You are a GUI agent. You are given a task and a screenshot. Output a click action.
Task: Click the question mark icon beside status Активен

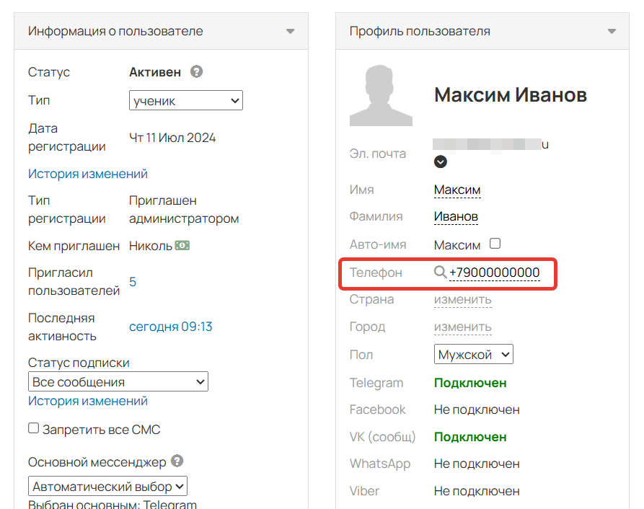(x=197, y=71)
